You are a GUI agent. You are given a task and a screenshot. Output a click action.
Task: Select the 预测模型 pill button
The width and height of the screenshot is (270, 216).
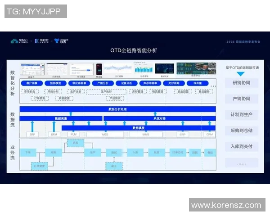pyautogui.click(x=55, y=83)
